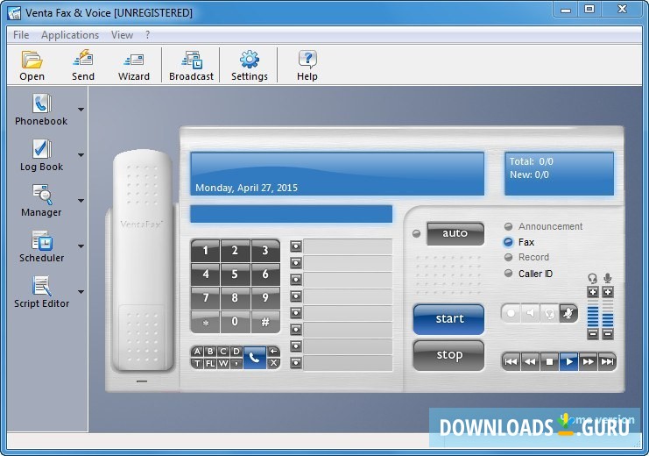649x456 pixels.
Task: Click the Help toolbar icon
Action: (x=307, y=66)
